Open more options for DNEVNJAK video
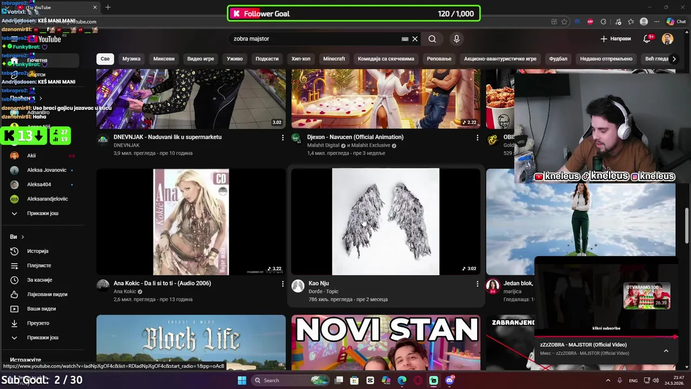The width and height of the screenshot is (691, 389). tap(282, 138)
